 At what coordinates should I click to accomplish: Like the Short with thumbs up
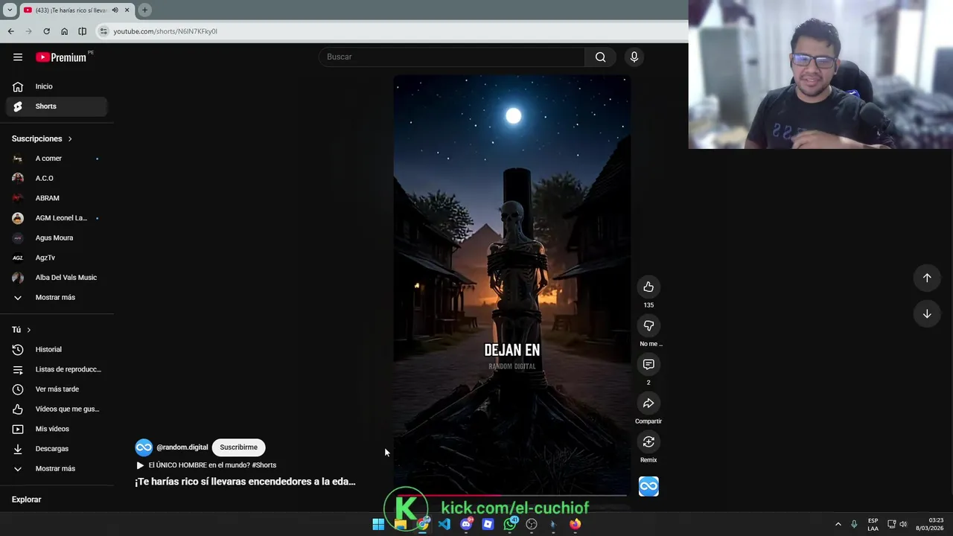coord(648,287)
